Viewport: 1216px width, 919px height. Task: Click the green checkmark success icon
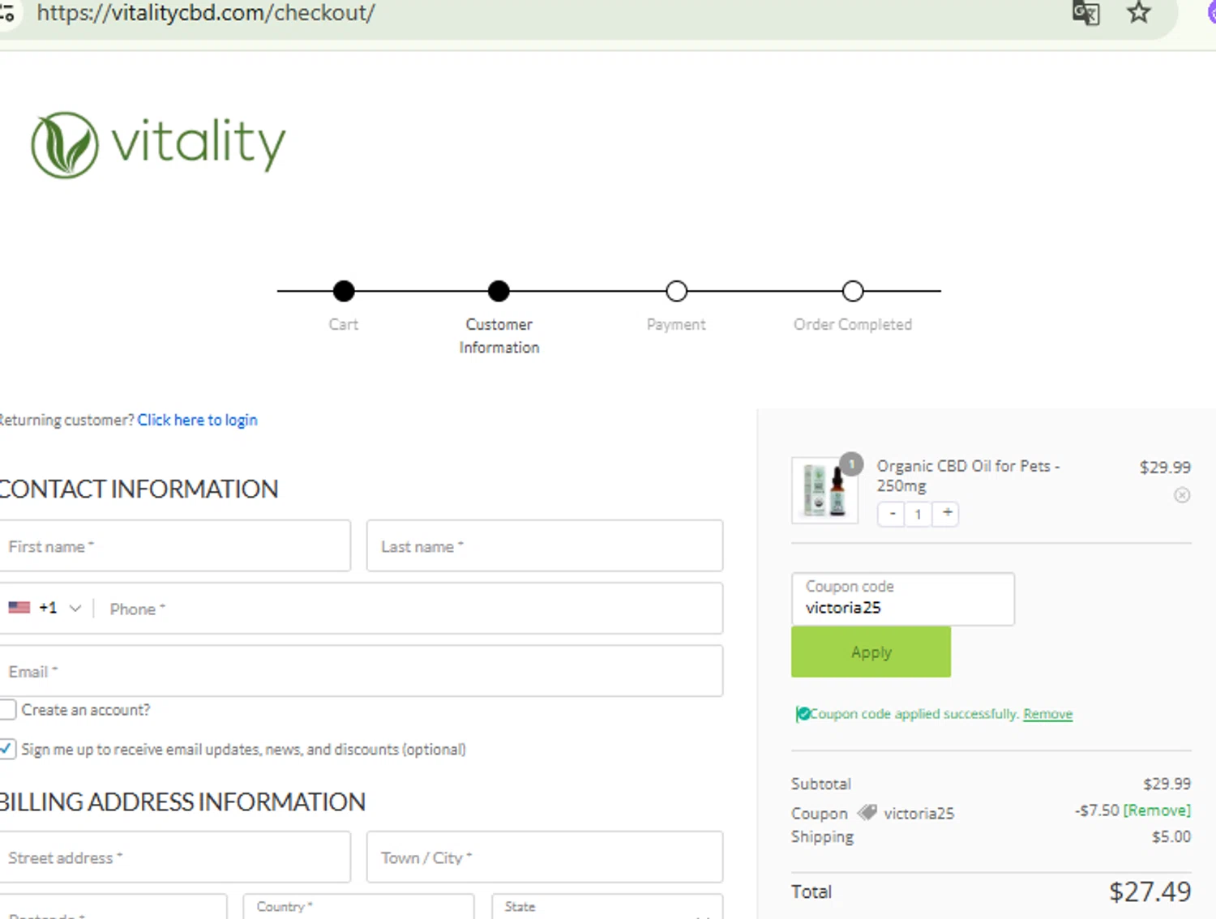(803, 714)
